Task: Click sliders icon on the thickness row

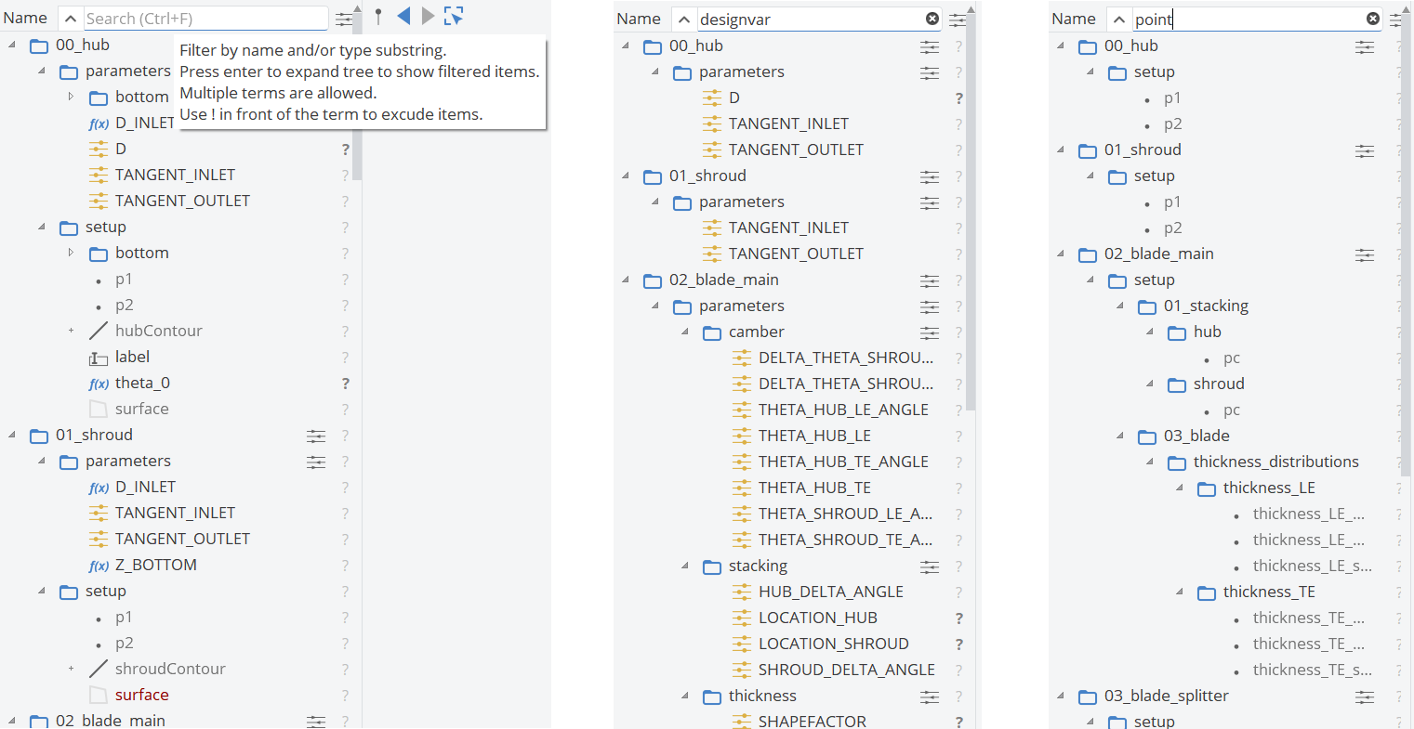Action: [930, 696]
